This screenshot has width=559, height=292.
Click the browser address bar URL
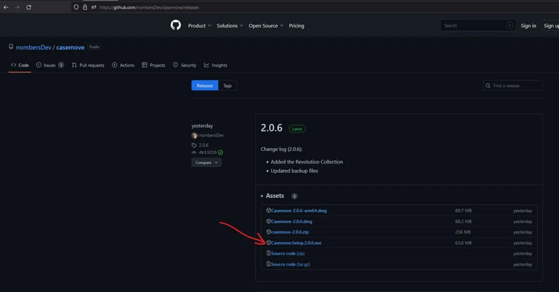[x=149, y=7]
